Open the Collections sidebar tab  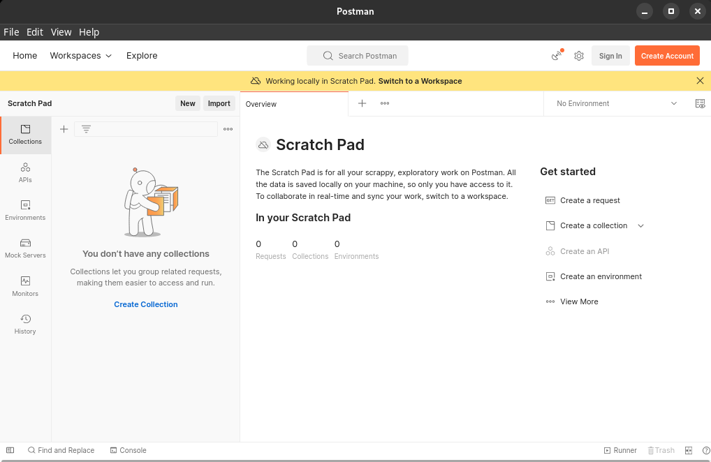point(25,135)
